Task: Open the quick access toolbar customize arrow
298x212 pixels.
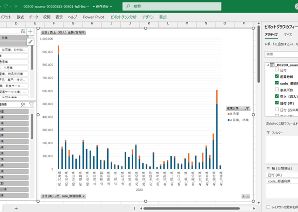Action: pyautogui.click(x=16, y=6)
